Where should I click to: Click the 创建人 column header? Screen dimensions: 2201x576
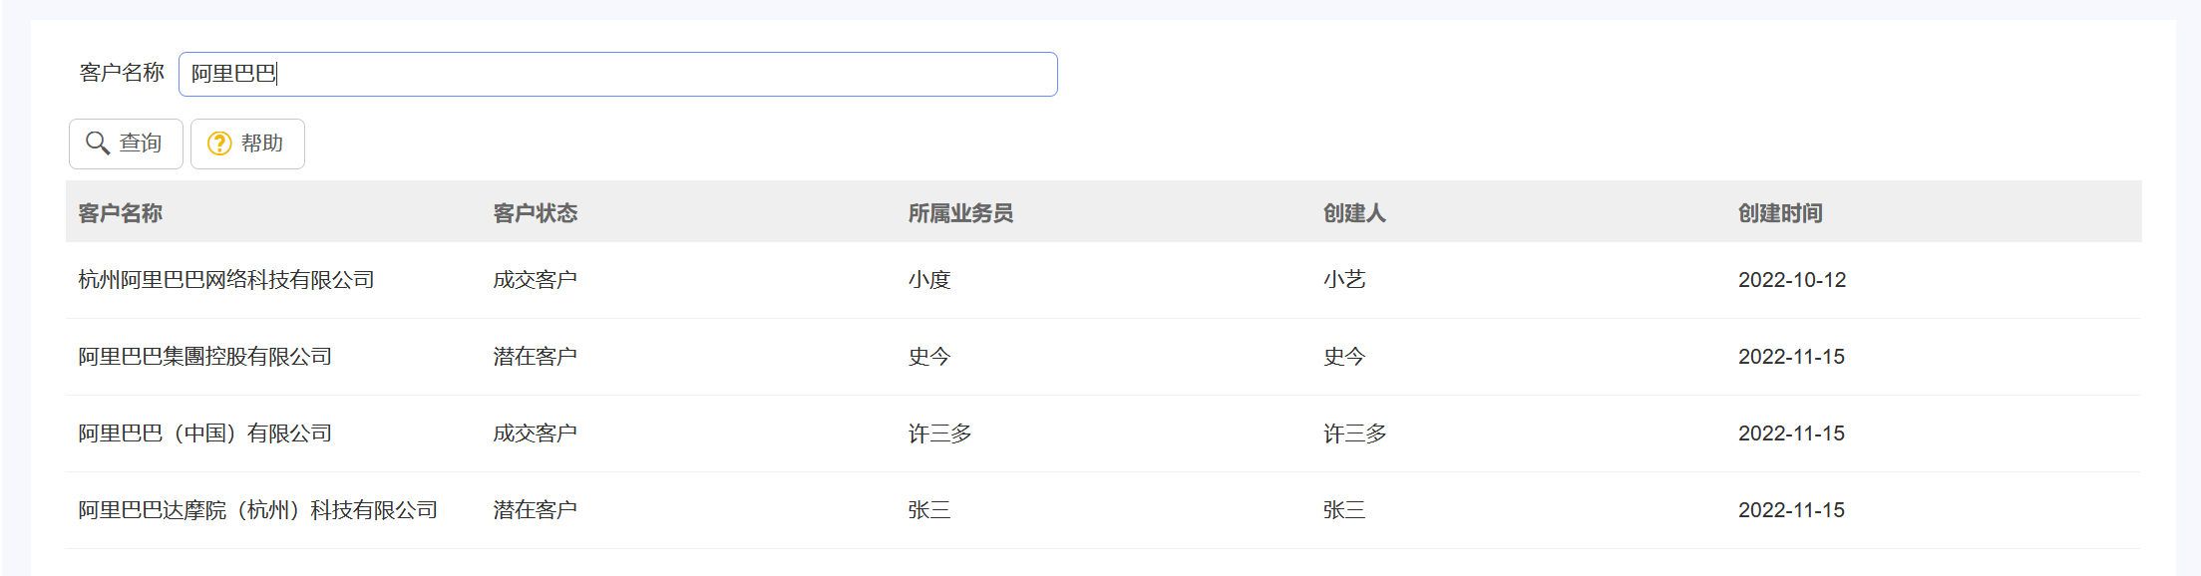tap(1353, 213)
